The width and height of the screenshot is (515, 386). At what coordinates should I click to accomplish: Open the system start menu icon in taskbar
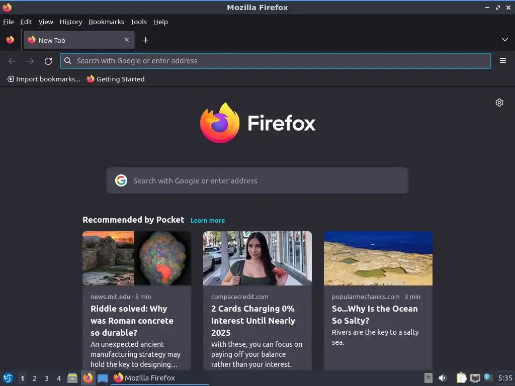click(x=8, y=378)
